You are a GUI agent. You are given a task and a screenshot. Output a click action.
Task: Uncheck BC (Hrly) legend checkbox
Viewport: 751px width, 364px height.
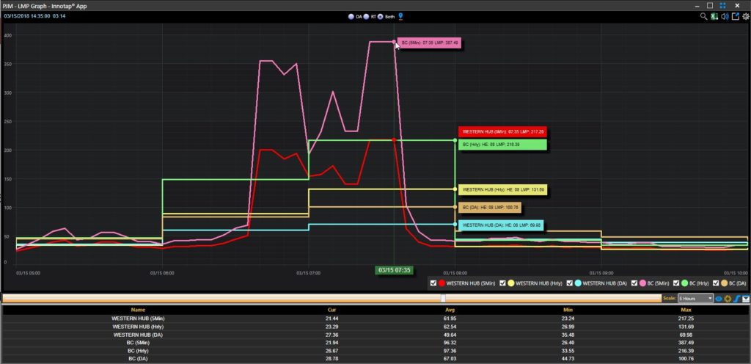(675, 283)
